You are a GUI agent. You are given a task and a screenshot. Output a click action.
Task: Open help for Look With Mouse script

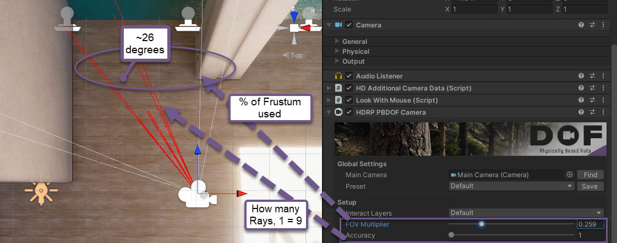click(581, 100)
